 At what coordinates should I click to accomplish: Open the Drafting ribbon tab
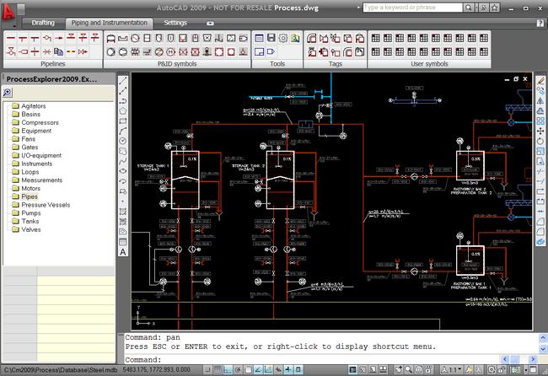[43, 23]
